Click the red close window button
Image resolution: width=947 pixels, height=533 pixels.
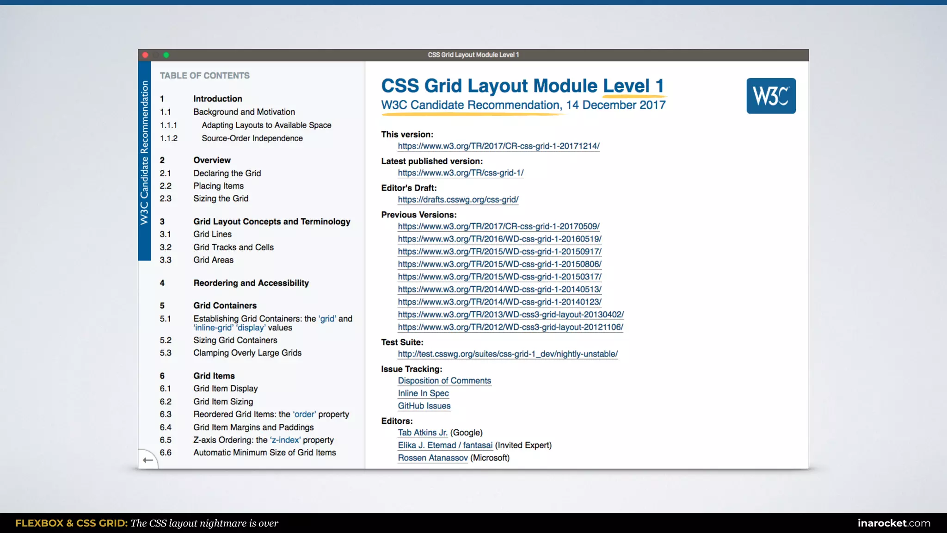145,55
